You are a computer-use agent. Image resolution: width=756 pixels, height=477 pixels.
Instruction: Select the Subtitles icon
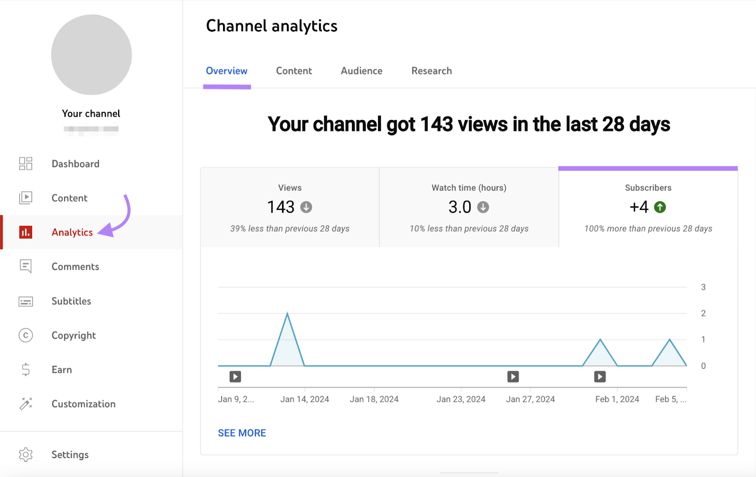[x=26, y=301]
